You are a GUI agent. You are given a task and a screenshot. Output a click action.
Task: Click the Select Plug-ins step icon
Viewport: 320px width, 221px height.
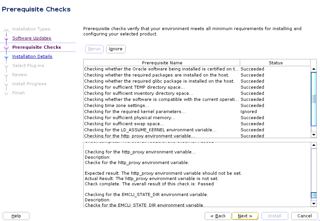click(6, 65)
